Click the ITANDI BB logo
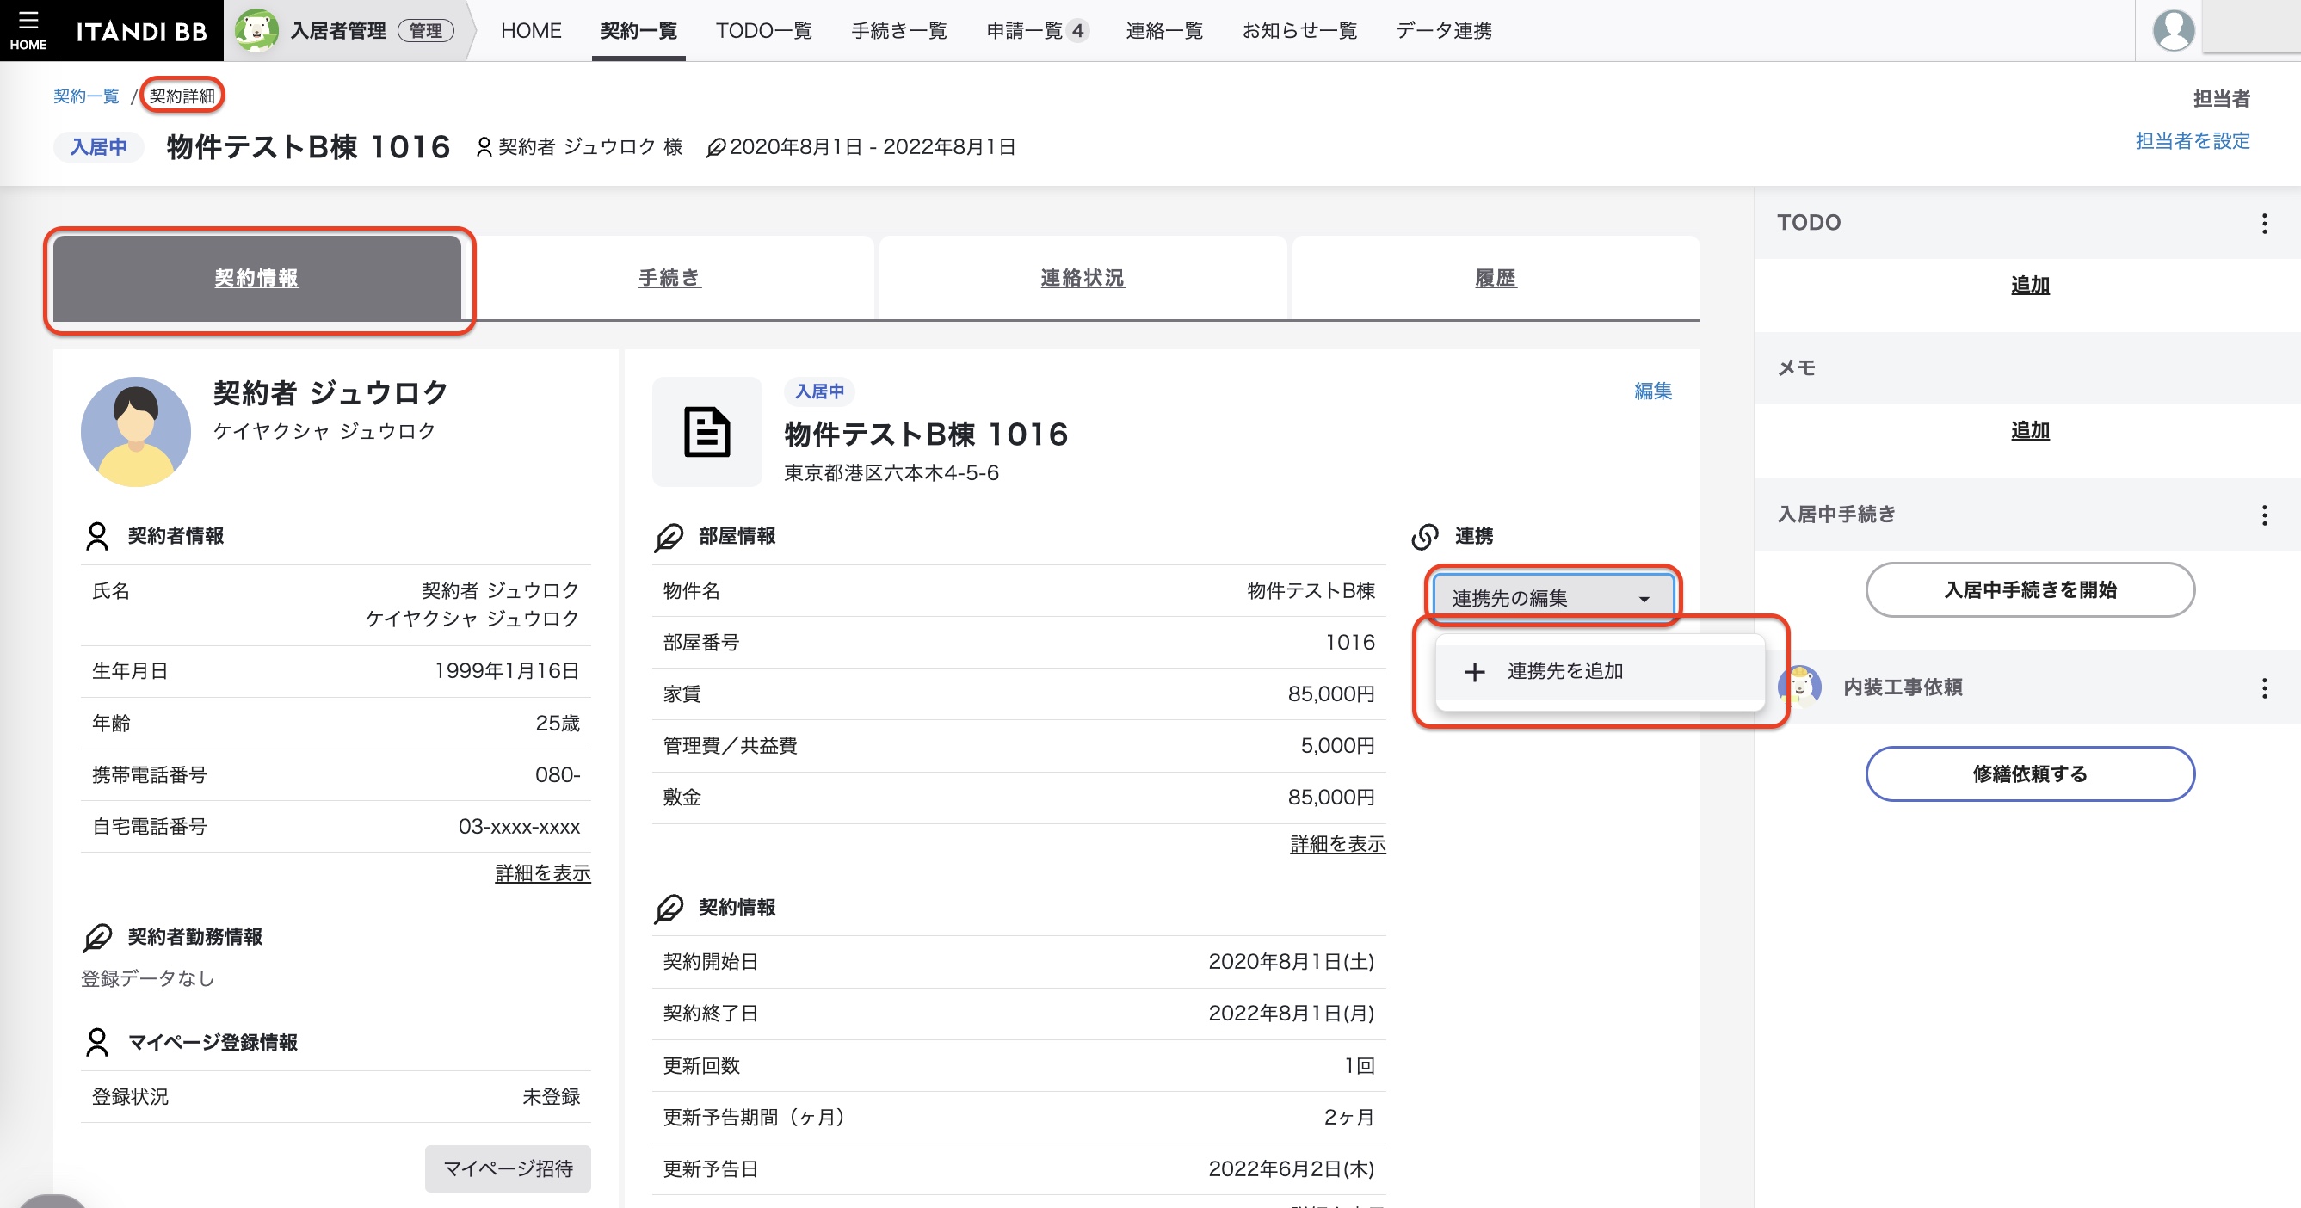2301x1208 pixels. [141, 31]
